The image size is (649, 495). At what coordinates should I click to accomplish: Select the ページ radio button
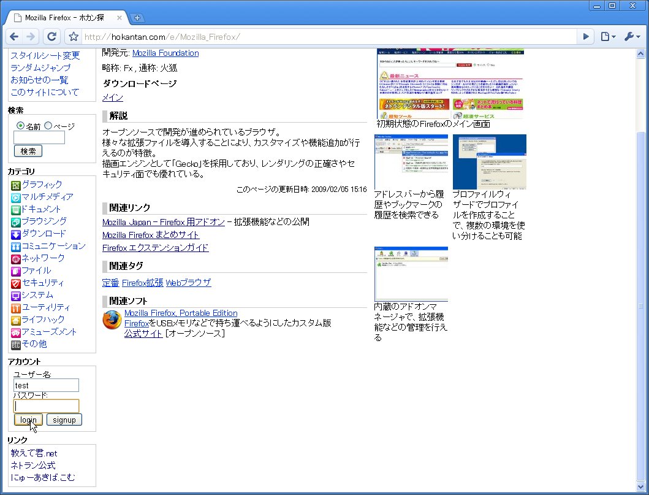pyautogui.click(x=48, y=126)
